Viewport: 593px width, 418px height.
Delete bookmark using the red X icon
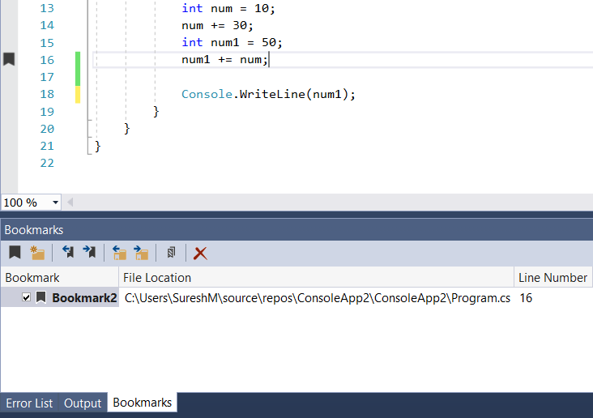(x=200, y=253)
